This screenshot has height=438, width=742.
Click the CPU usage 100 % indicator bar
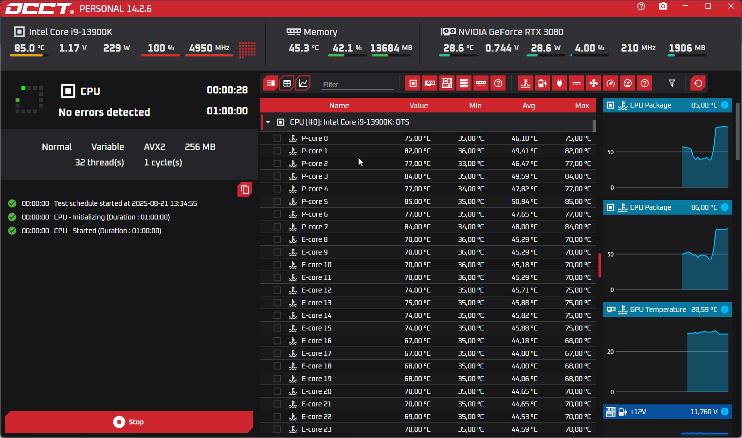pyautogui.click(x=161, y=55)
